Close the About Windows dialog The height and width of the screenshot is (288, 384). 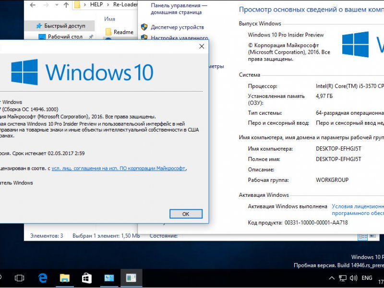202,46
